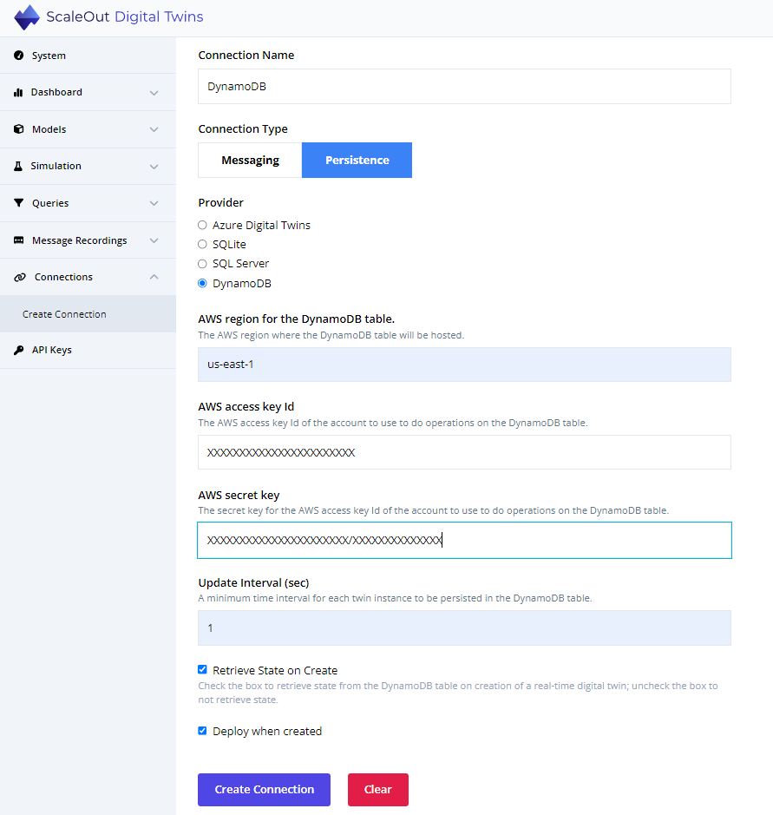This screenshot has width=773, height=815.
Task: Click the AWS region input field
Action: [x=464, y=365]
